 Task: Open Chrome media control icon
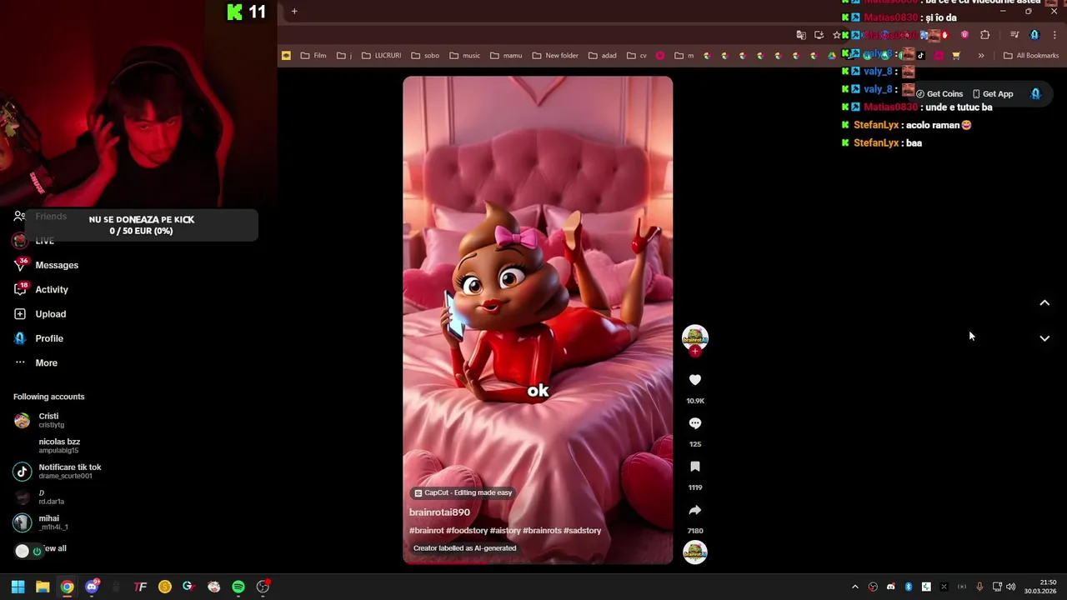(1014, 35)
